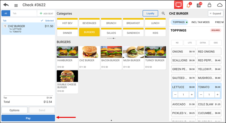Add a seat to the check
Viewport: 226px width, 123px height.
(x=46, y=14)
